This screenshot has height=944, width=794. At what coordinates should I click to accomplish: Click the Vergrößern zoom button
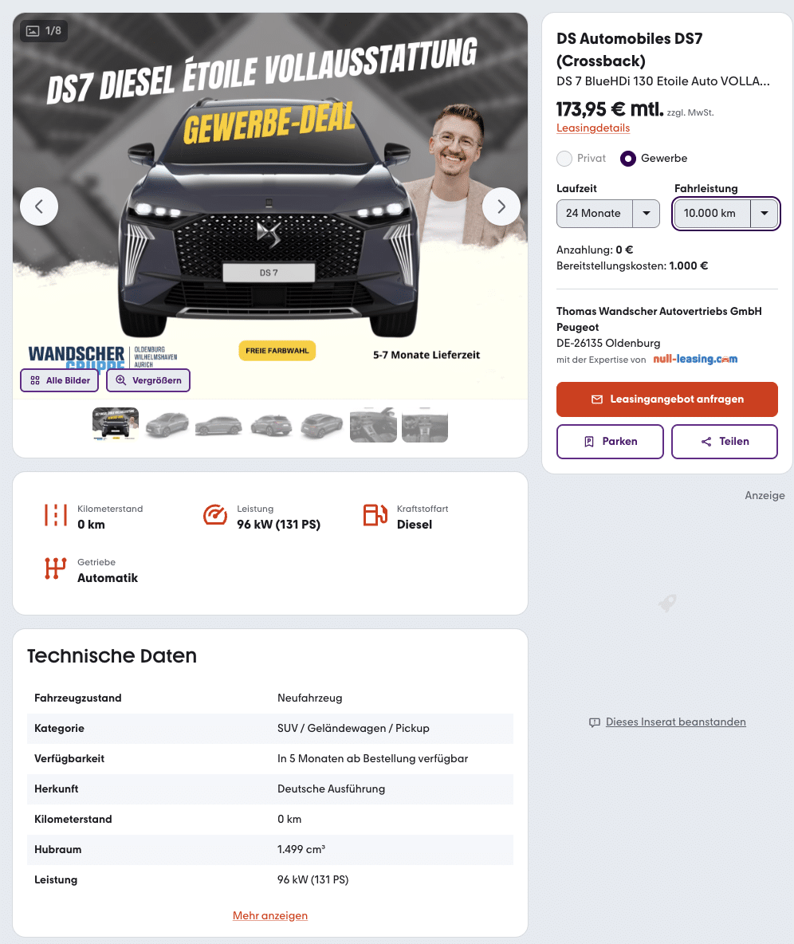pos(148,380)
